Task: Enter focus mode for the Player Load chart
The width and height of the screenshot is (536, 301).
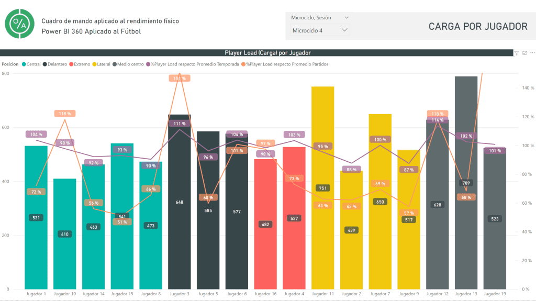Action: (524, 53)
